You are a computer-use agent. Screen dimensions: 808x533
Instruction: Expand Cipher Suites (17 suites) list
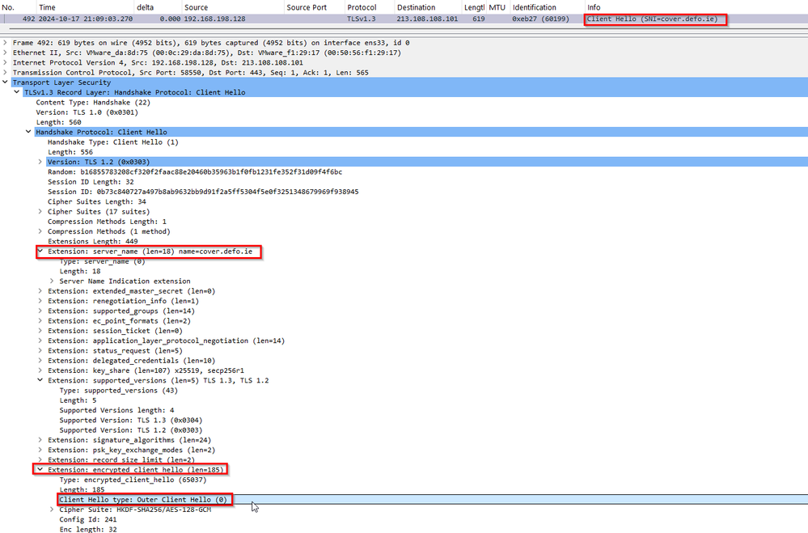click(40, 211)
